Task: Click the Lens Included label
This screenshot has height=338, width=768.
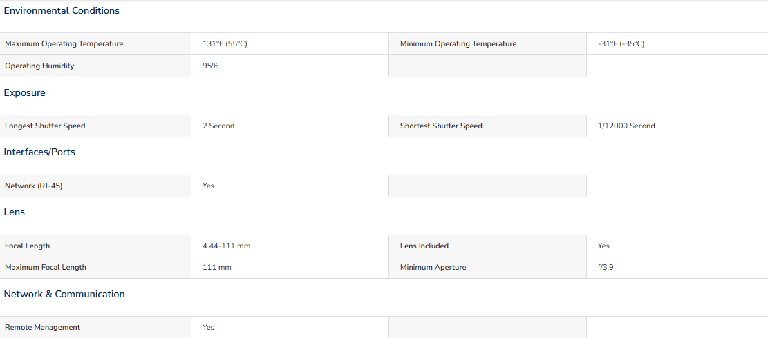Action: (424, 246)
